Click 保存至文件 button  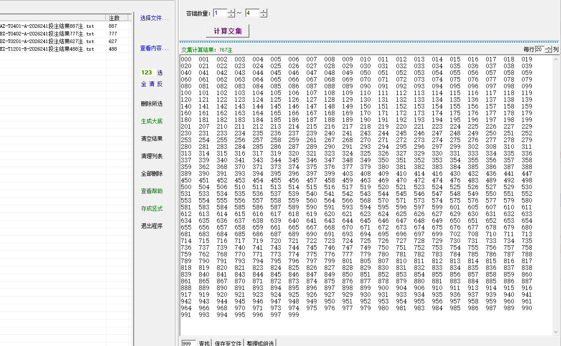227,343
